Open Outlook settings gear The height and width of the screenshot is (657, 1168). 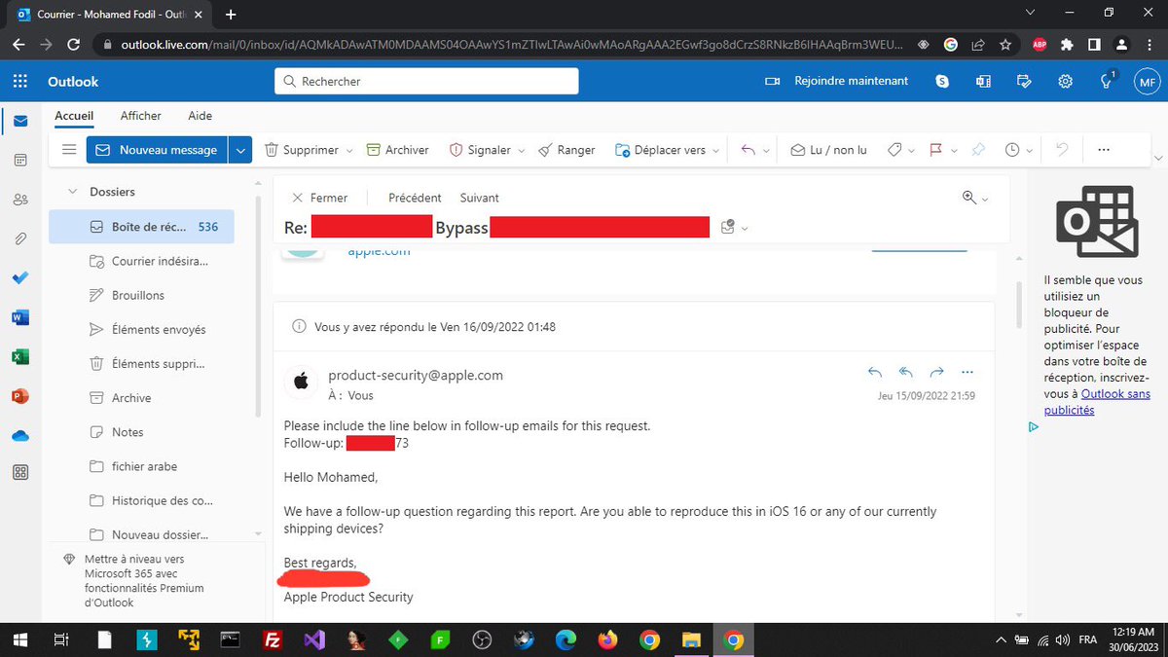(x=1066, y=82)
